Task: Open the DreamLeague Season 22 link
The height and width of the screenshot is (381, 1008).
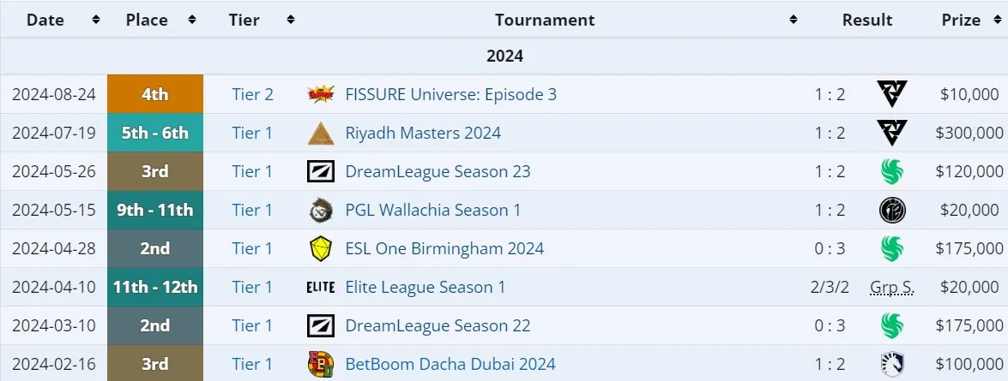Action: pyautogui.click(x=438, y=326)
